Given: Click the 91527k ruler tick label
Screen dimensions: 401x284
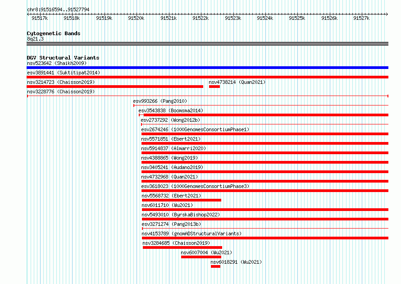Looking at the screenshot, I should 361,18.
